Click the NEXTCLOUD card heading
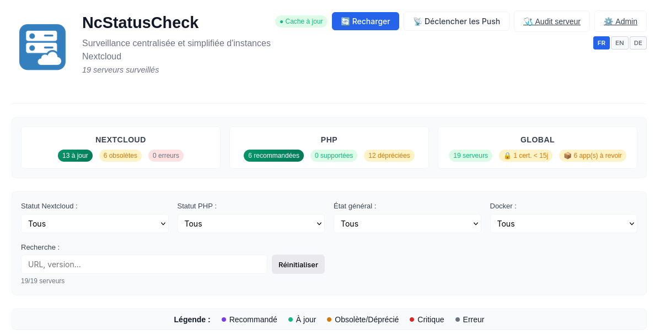Image resolution: width=660 pixels, height=336 pixels. 121,140
